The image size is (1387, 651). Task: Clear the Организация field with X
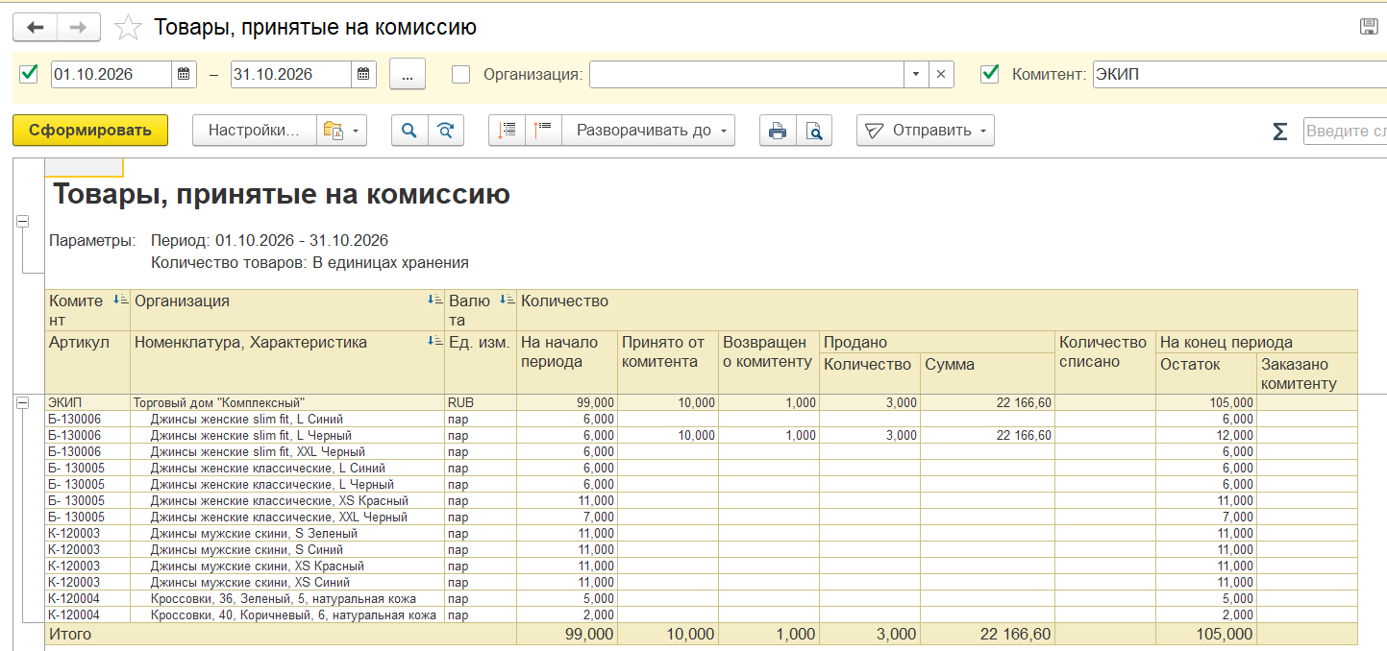[941, 74]
